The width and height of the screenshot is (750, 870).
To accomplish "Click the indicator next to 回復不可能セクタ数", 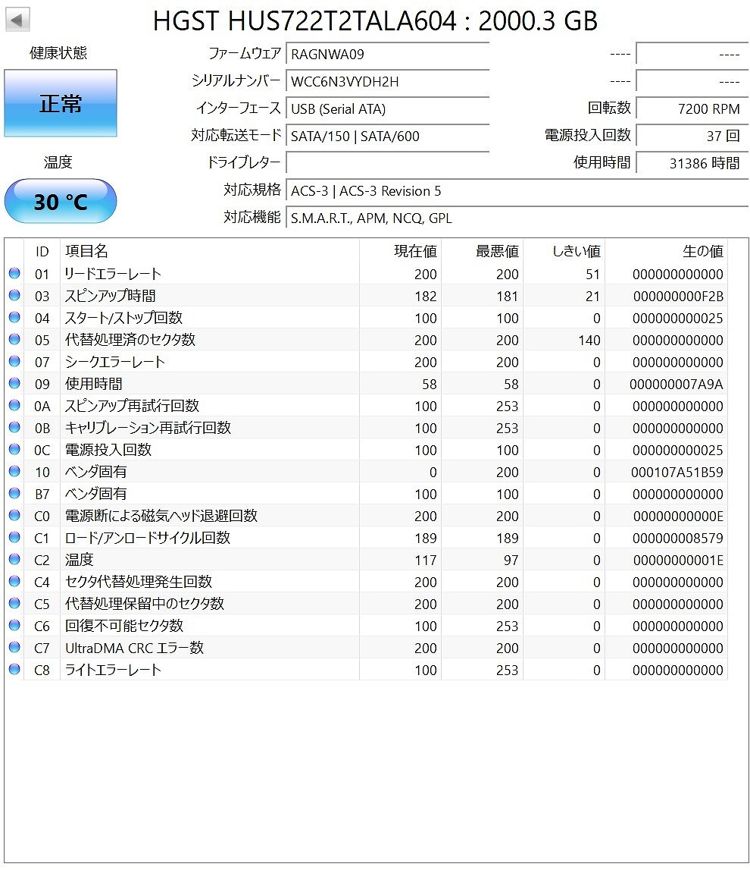I will [x=15, y=626].
